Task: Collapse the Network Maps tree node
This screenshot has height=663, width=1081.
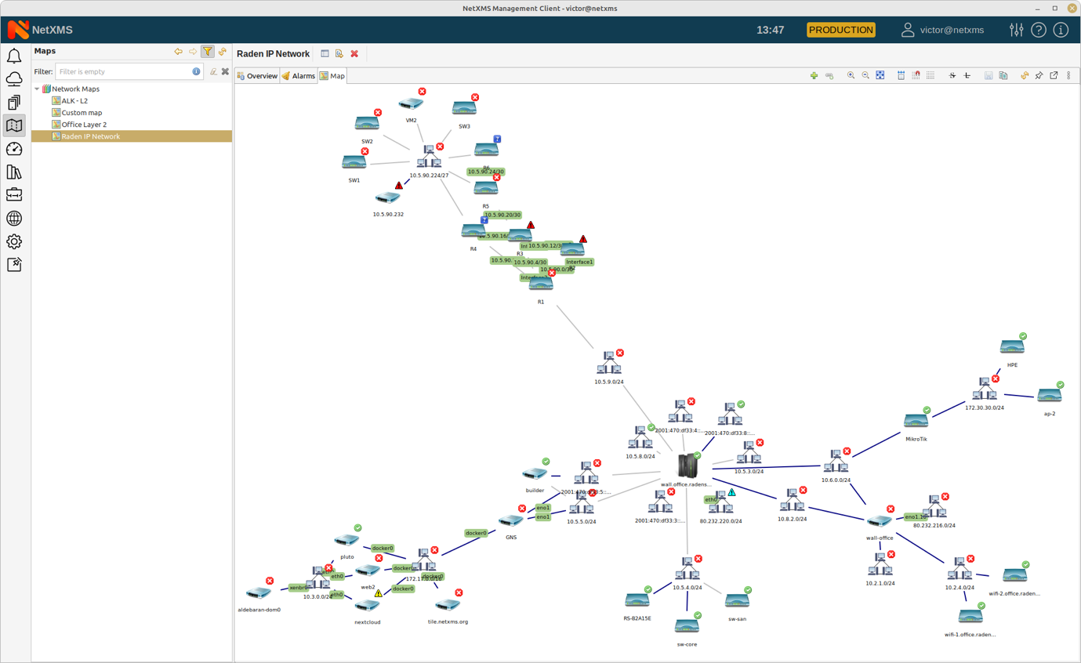Action: pos(36,89)
